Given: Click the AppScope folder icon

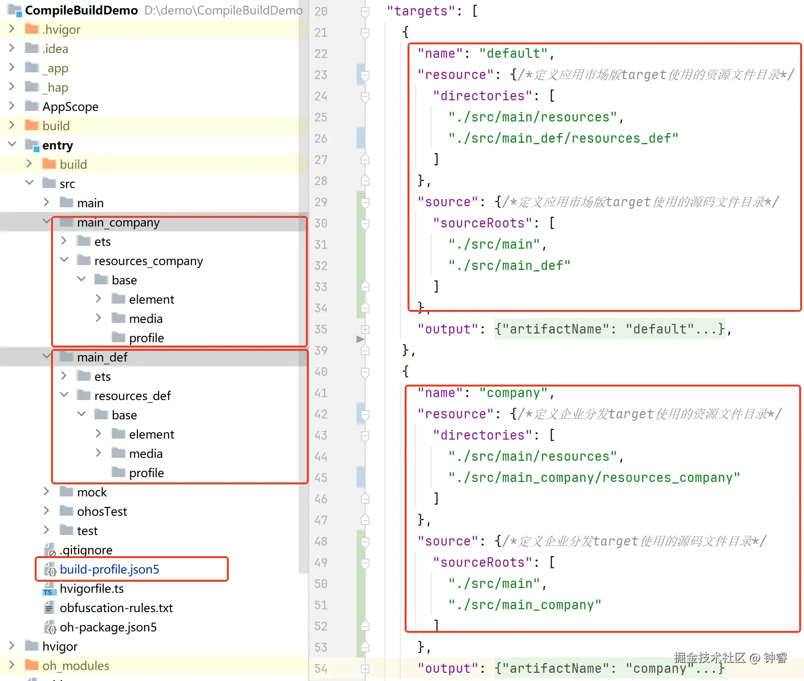Looking at the screenshot, I should point(32,106).
